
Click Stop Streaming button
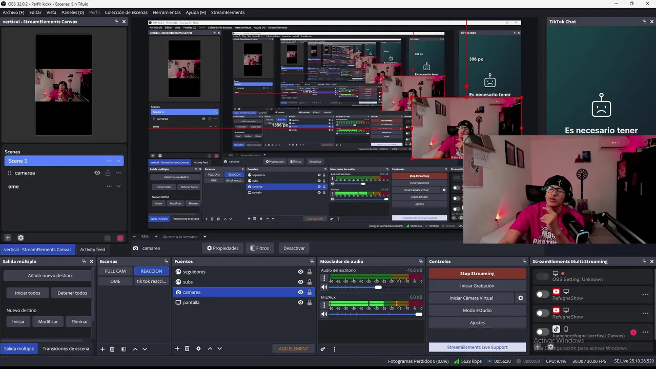477,274
